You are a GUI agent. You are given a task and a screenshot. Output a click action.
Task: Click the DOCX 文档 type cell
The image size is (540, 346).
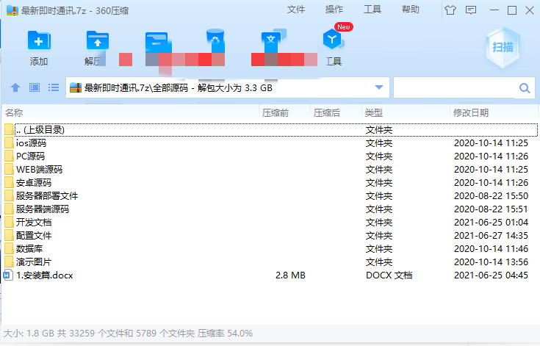tap(389, 275)
